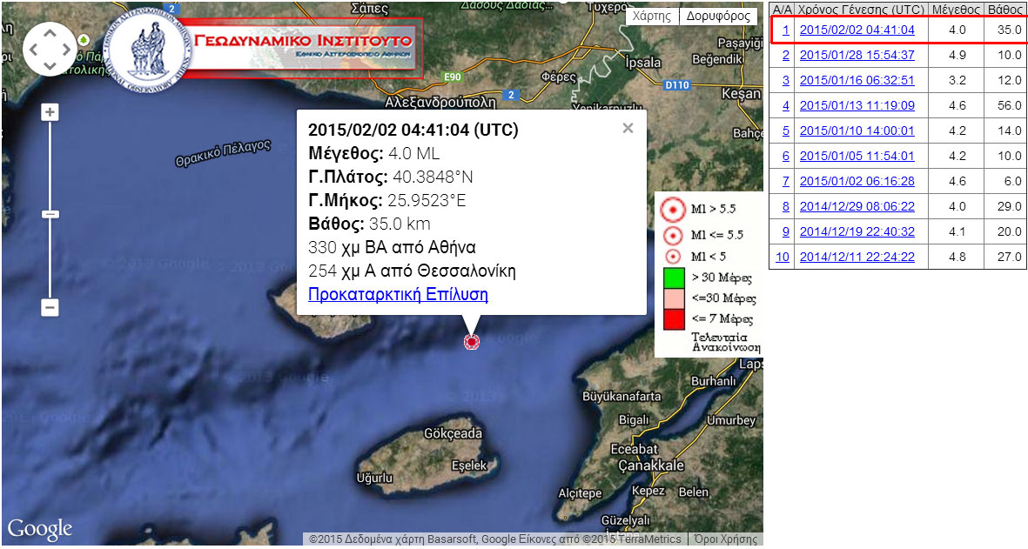The image size is (1028, 549).
Task: Pan the map down with arrow control
Action: point(50,66)
